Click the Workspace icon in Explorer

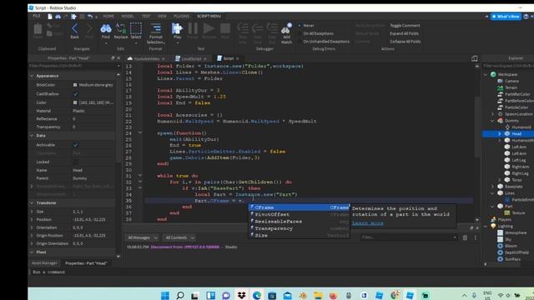tap(493, 74)
